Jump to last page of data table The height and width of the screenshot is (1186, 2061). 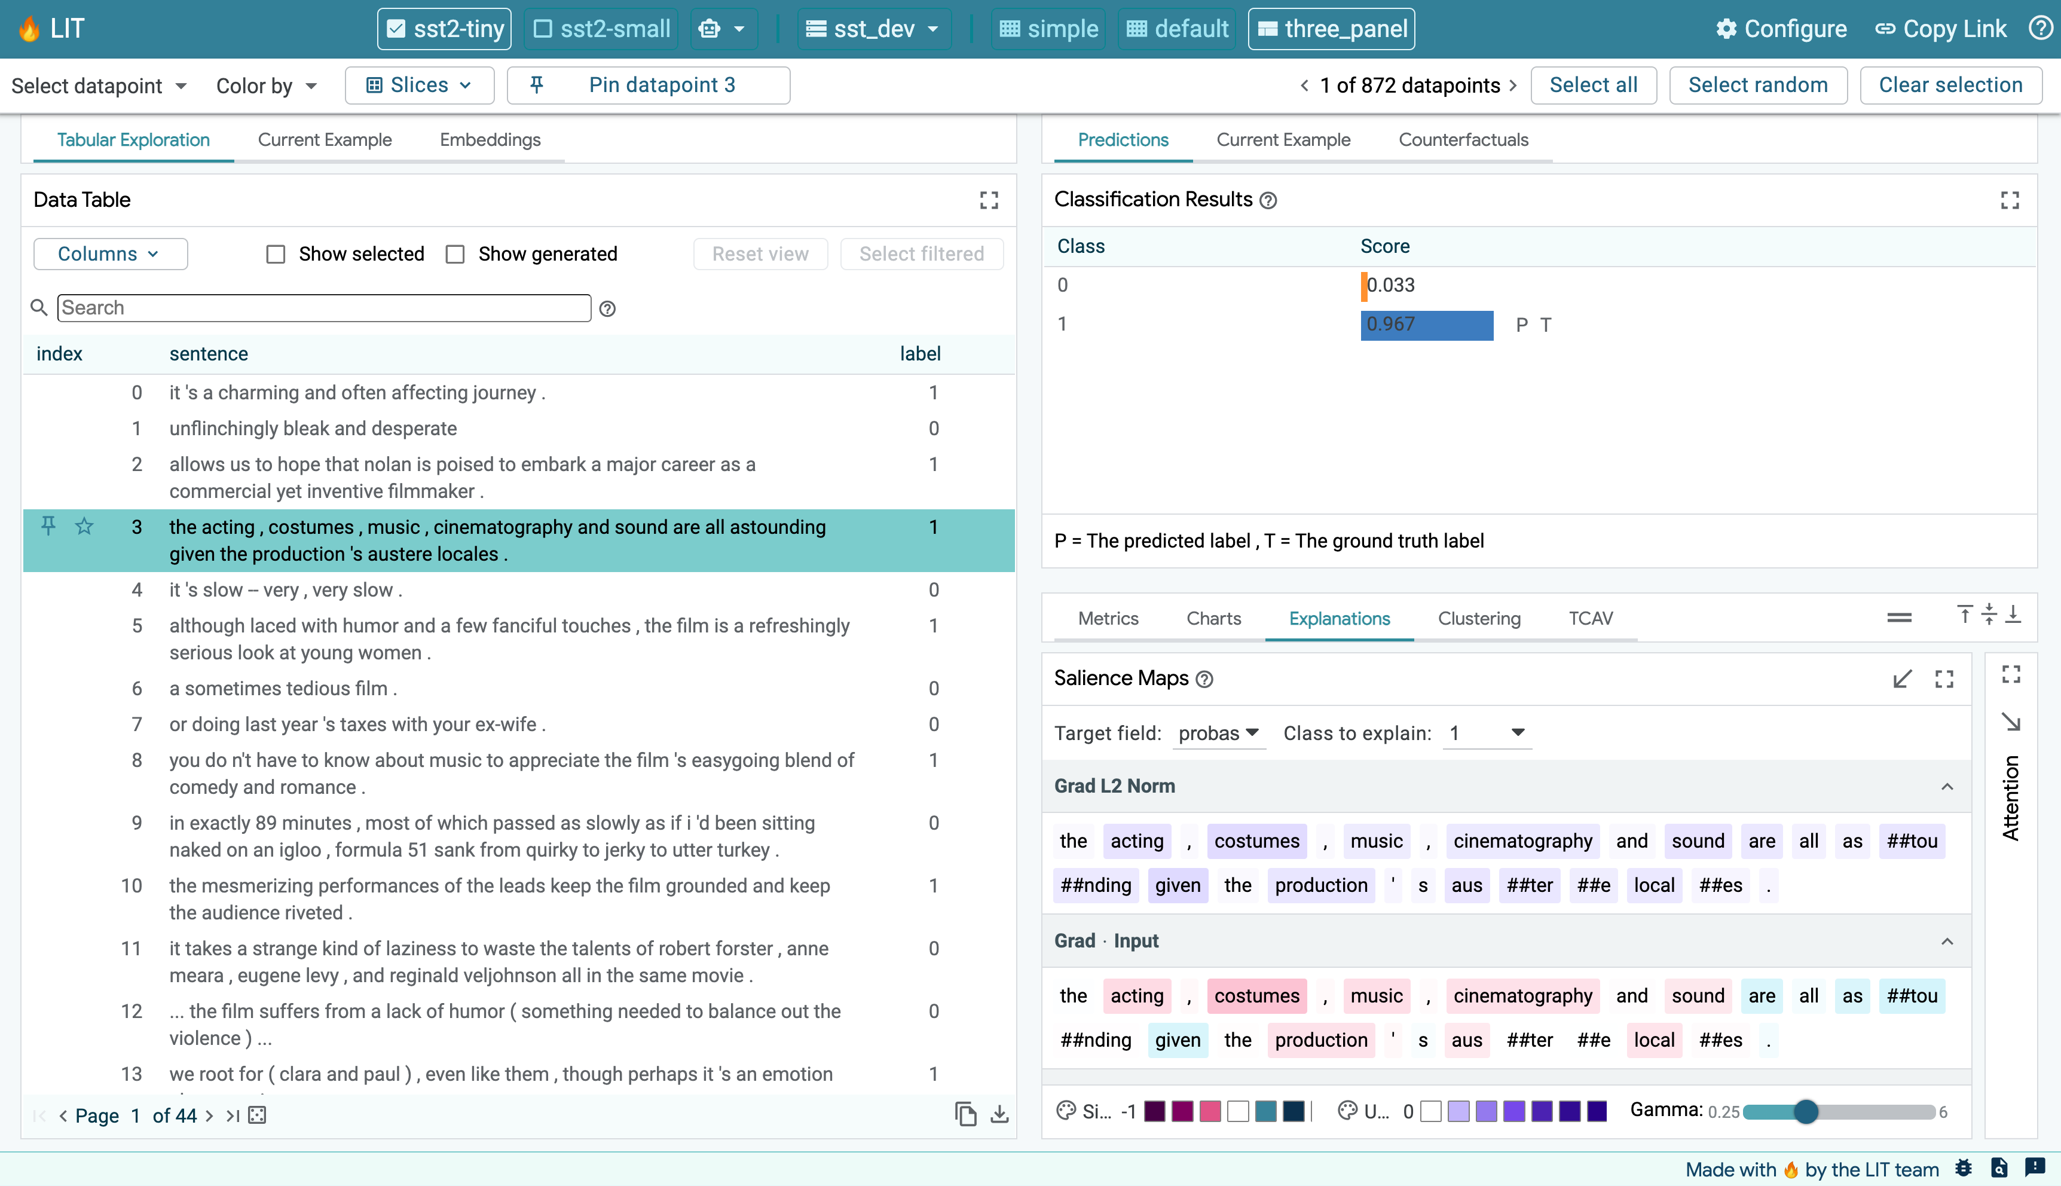[232, 1116]
